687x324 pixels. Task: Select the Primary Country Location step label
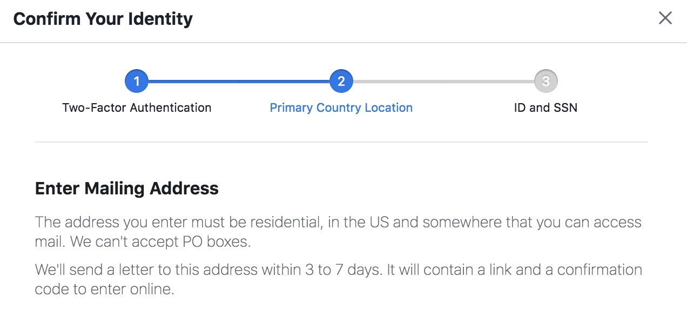point(341,107)
